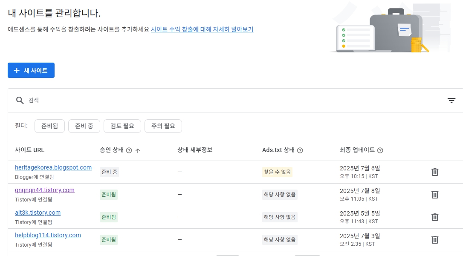Viewport: 463px width, 256px height.
Task: Click the 승인 상태 column header
Action: (x=112, y=150)
